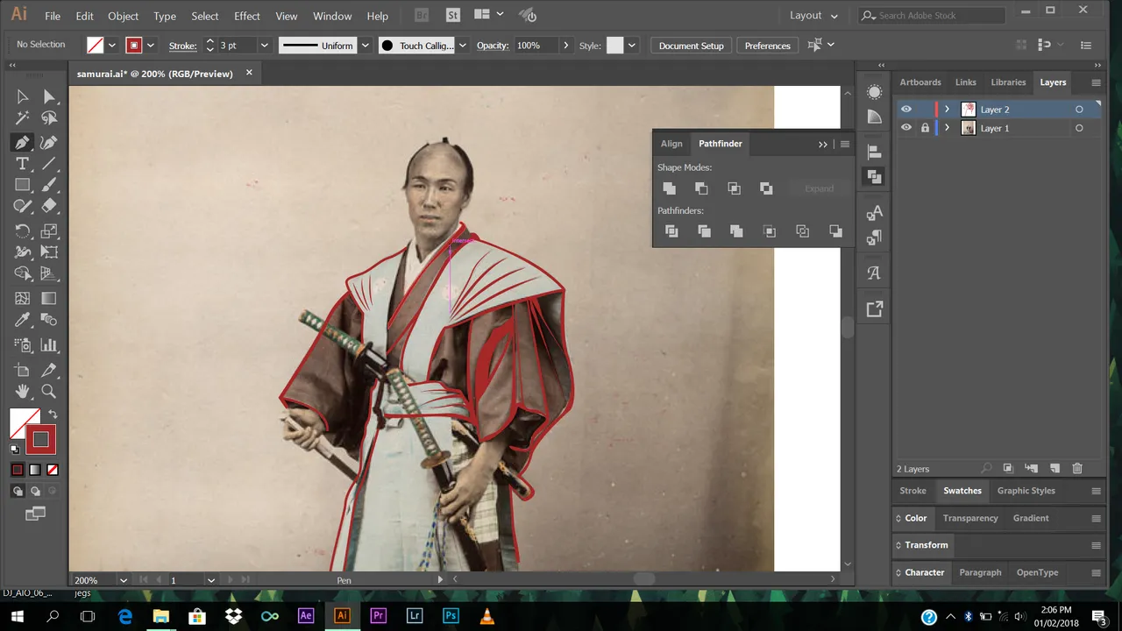Select the Type tool
The width and height of the screenshot is (1122, 631).
click(x=23, y=164)
